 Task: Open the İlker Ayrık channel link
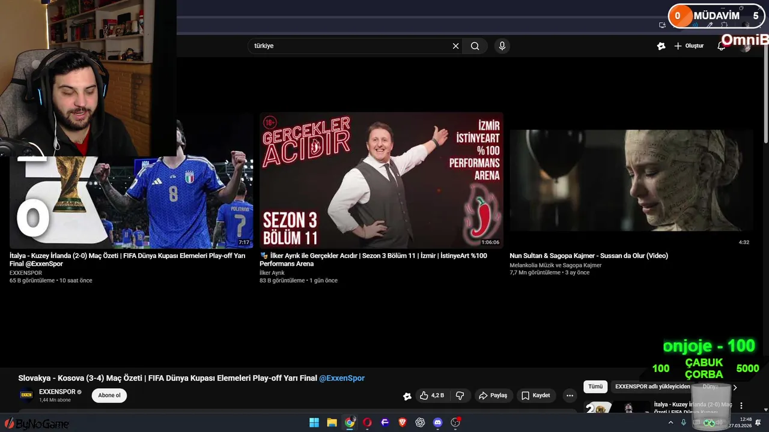click(x=272, y=273)
